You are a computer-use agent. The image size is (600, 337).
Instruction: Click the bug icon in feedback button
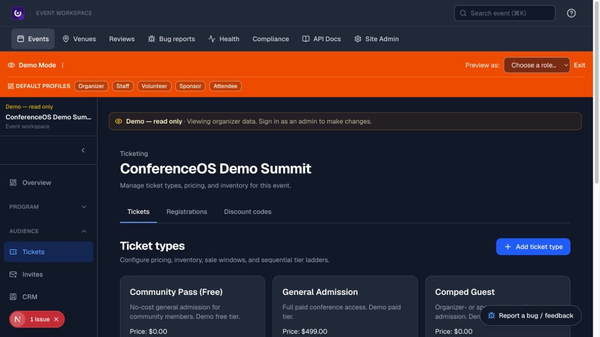tap(491, 316)
